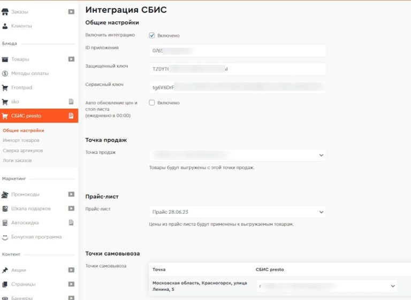Click the Промокоды icon in Маркетинг
Screen dimensions: 411x300
pyautogui.click(x=5, y=195)
